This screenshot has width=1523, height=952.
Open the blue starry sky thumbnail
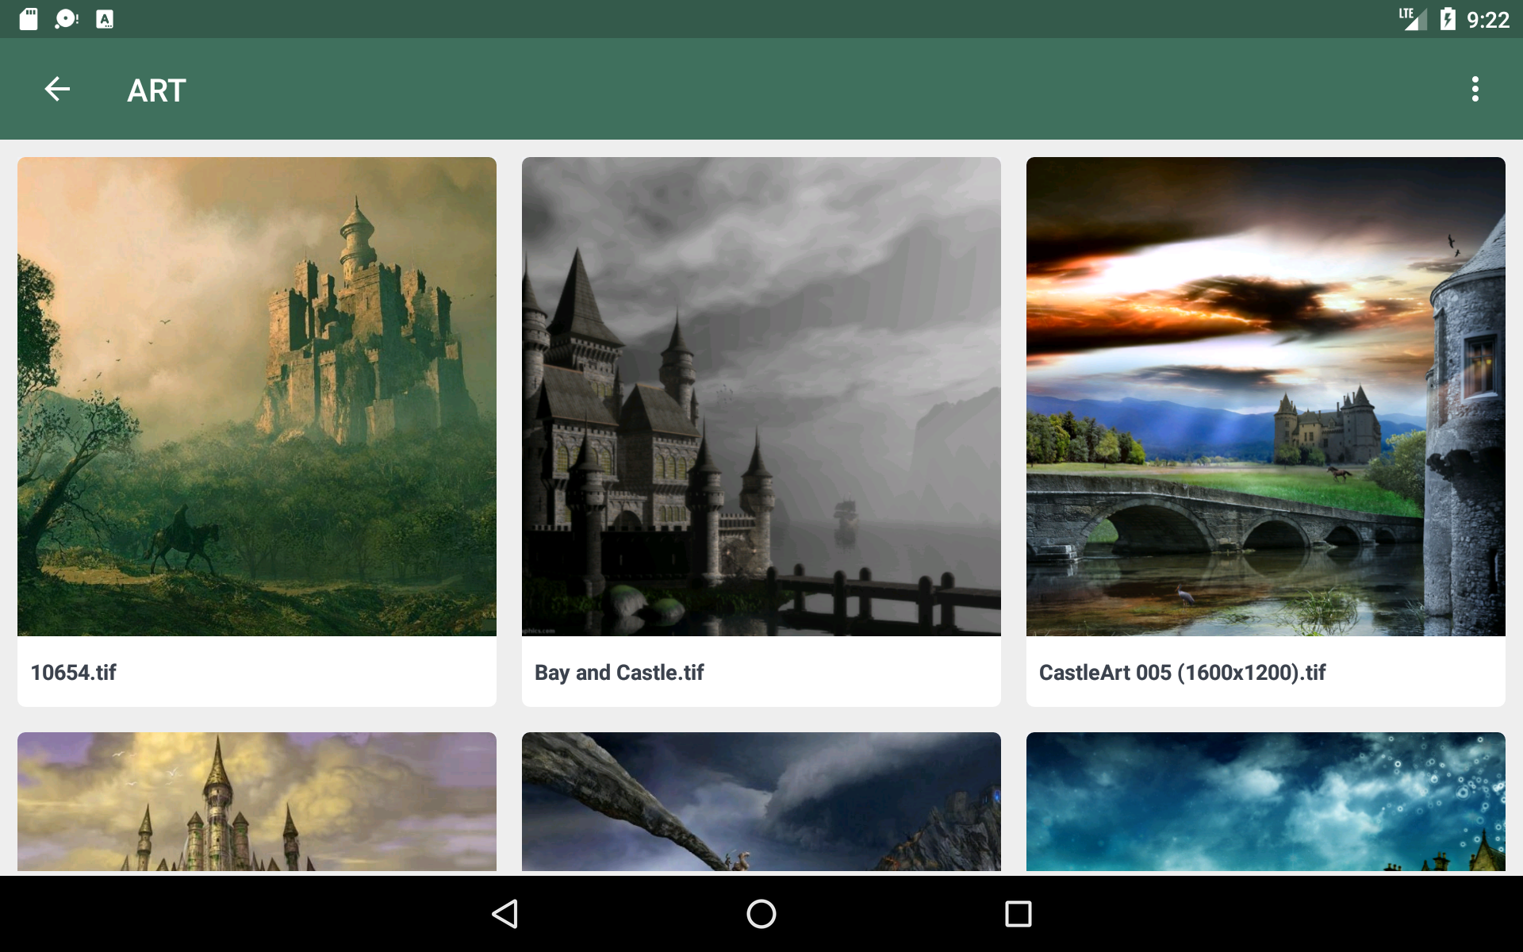pyautogui.click(x=1266, y=801)
